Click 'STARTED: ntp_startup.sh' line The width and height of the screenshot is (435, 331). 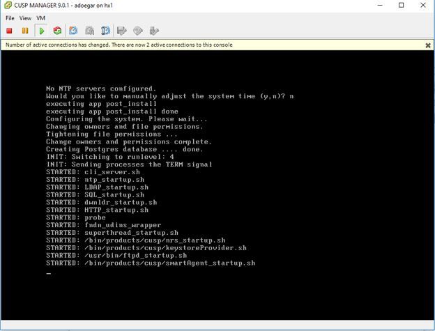(x=95, y=180)
